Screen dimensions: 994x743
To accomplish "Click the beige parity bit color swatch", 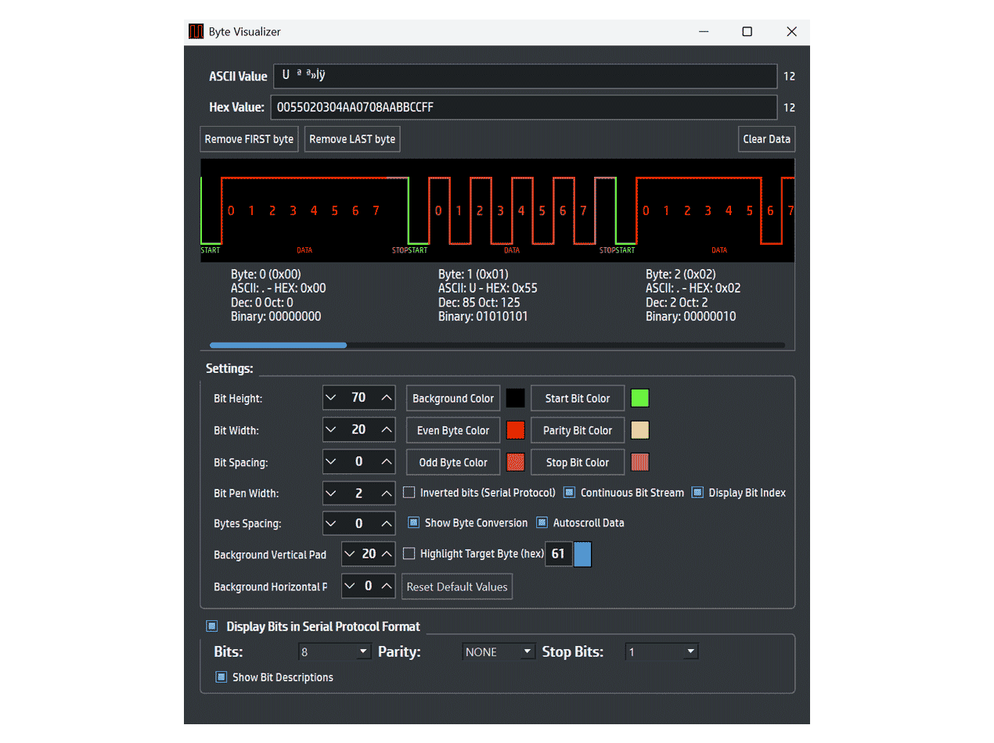I will 640,430.
